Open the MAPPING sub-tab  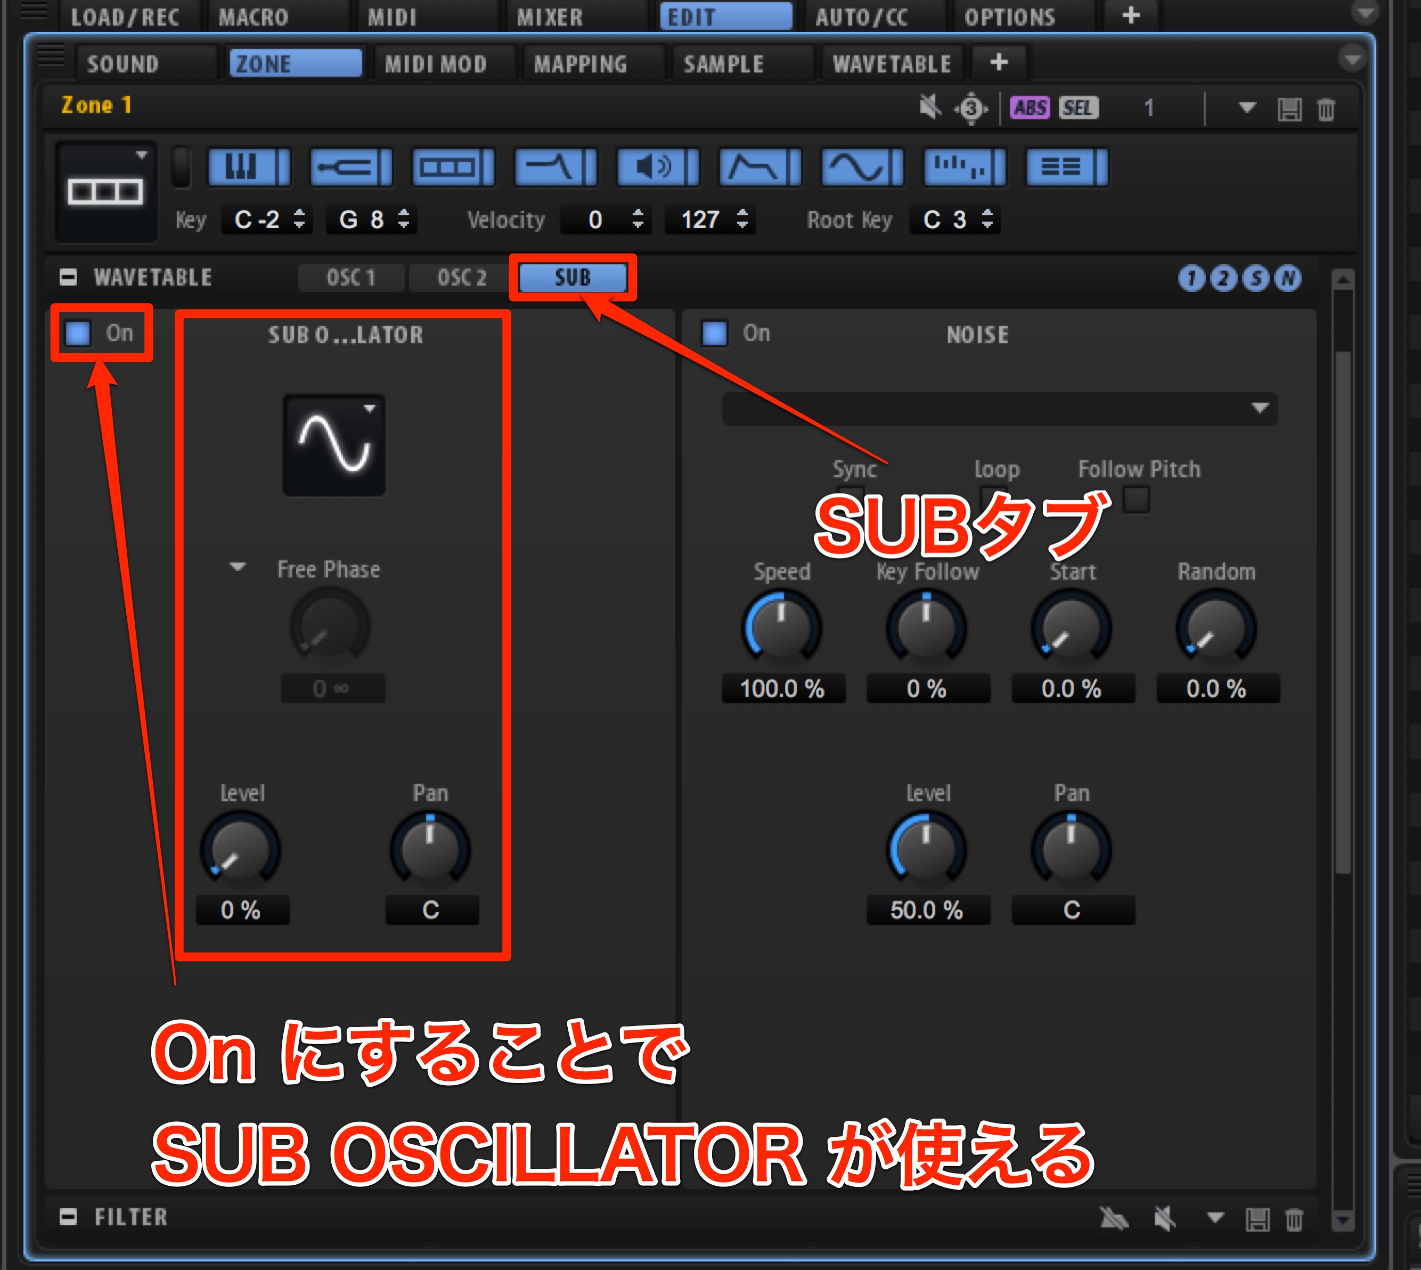tap(581, 64)
